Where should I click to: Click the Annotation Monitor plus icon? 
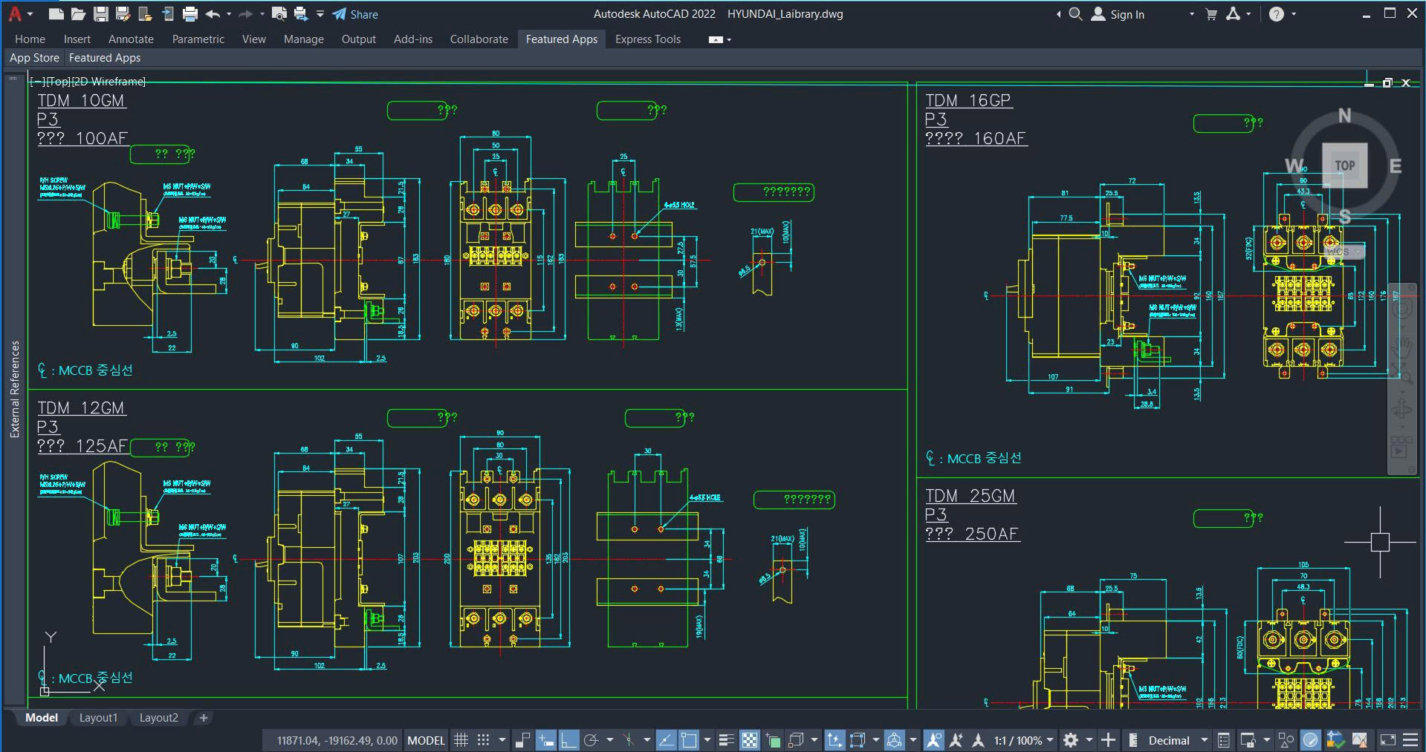tap(1108, 740)
